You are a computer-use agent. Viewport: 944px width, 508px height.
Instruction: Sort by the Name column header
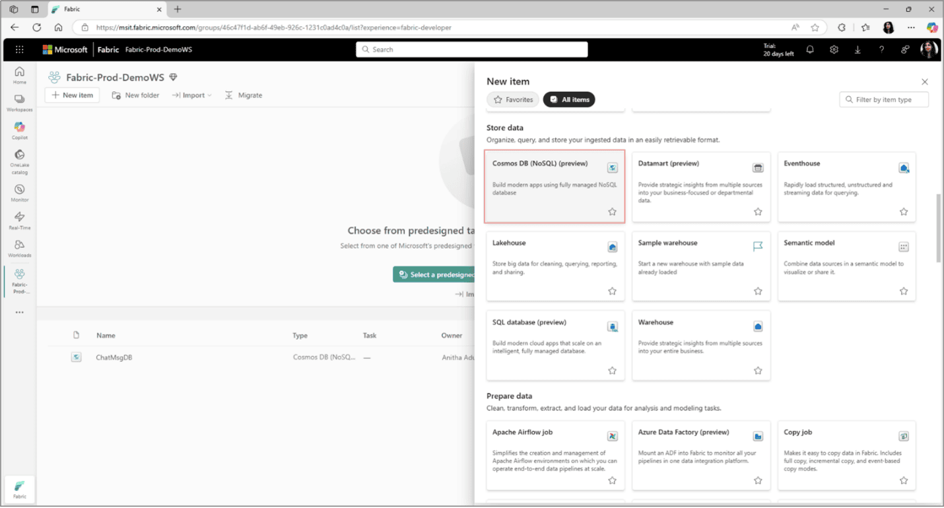106,335
